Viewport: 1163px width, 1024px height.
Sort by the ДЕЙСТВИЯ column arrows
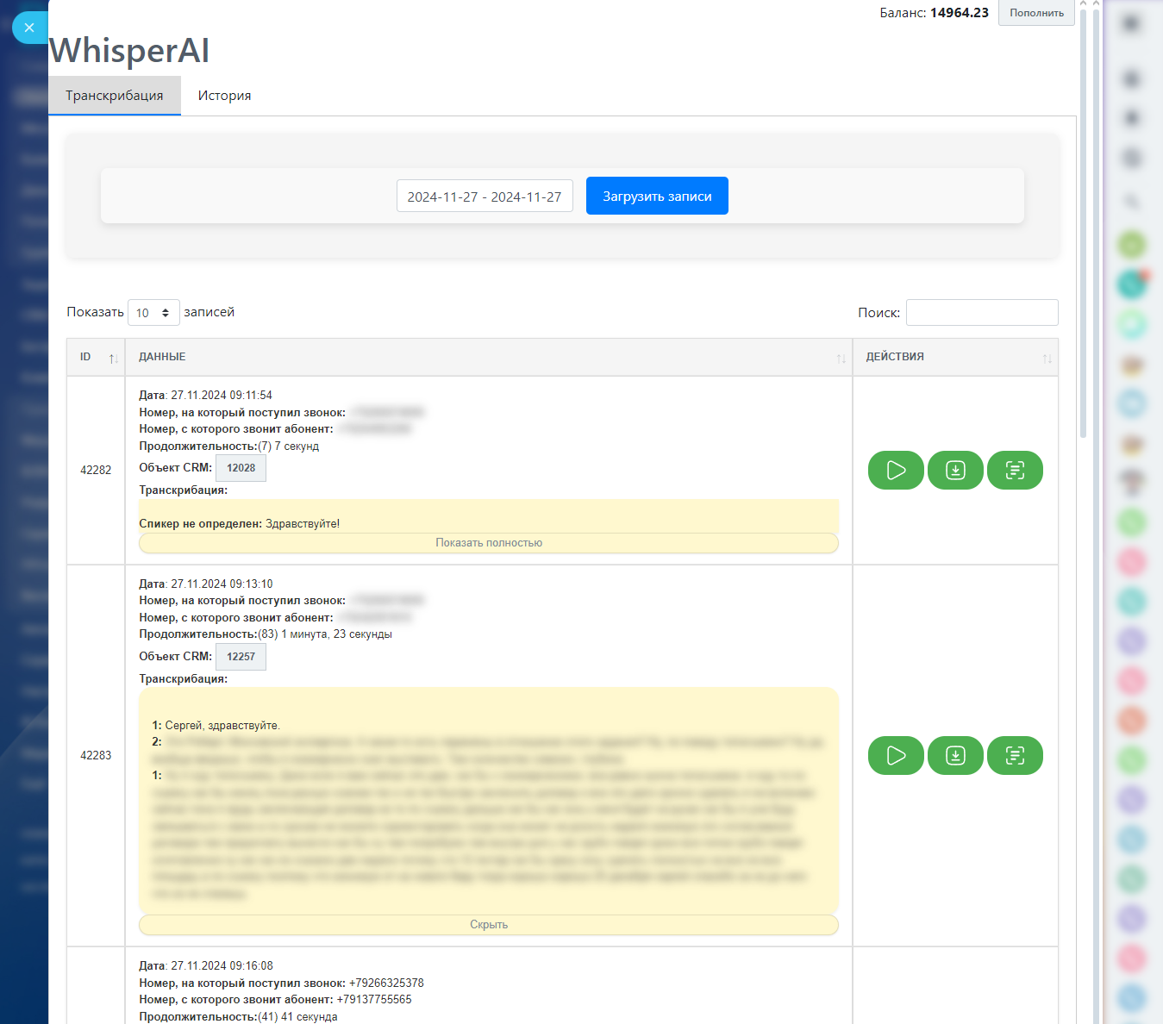click(1047, 358)
